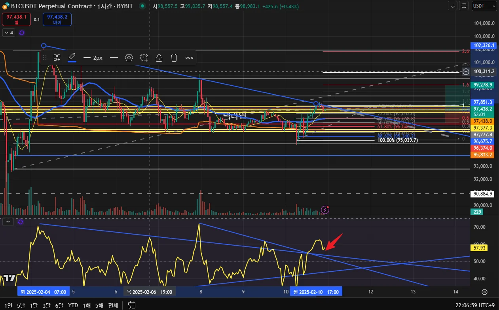The height and width of the screenshot is (310, 499).
Task: Select the 6달 time range
Action: tap(59, 305)
